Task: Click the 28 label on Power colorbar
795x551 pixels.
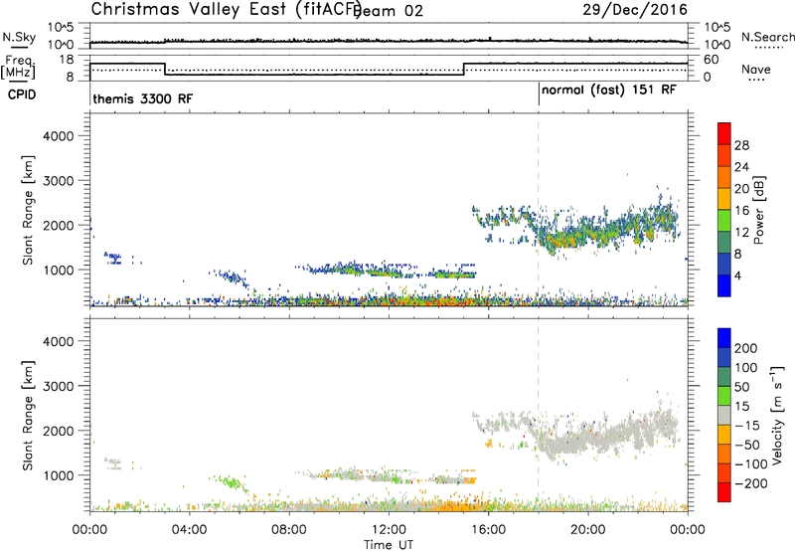Action: pyautogui.click(x=741, y=145)
